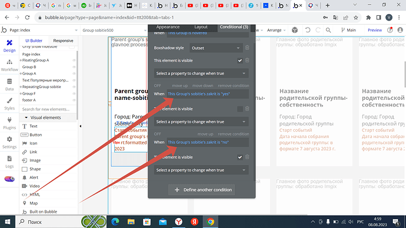Uncheck visible checkbox under zakrit no condition
The image size is (406, 228).
point(239,157)
